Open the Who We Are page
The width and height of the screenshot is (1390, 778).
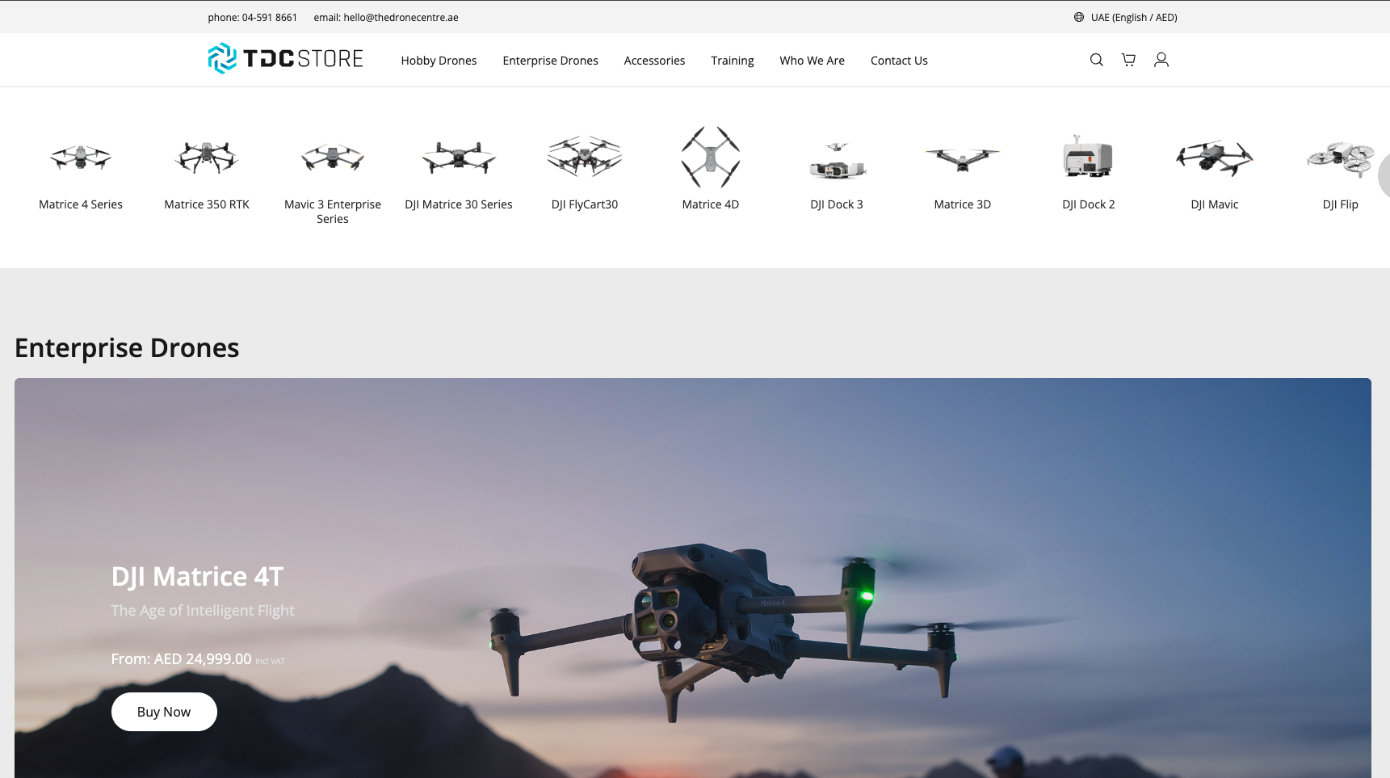click(x=812, y=61)
